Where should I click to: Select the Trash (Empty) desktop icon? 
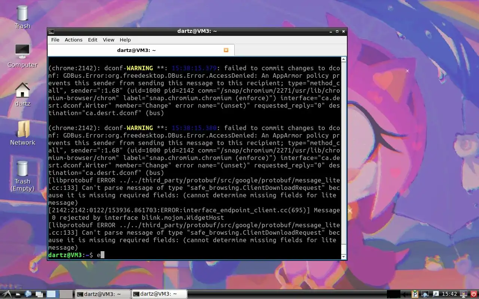(22, 176)
